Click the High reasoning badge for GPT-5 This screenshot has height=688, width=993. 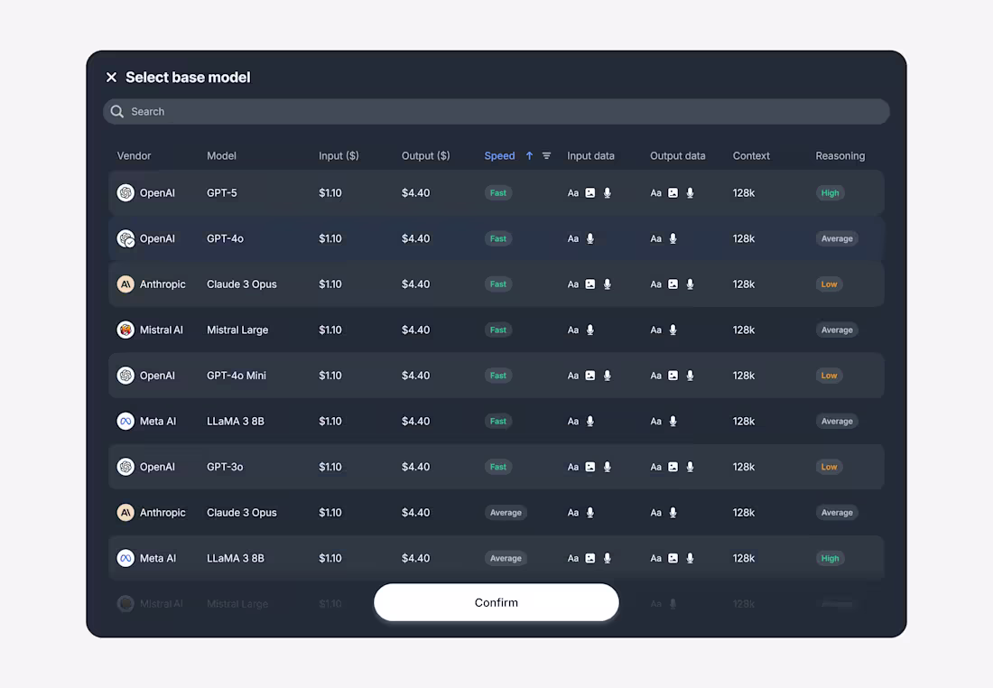[x=830, y=193]
